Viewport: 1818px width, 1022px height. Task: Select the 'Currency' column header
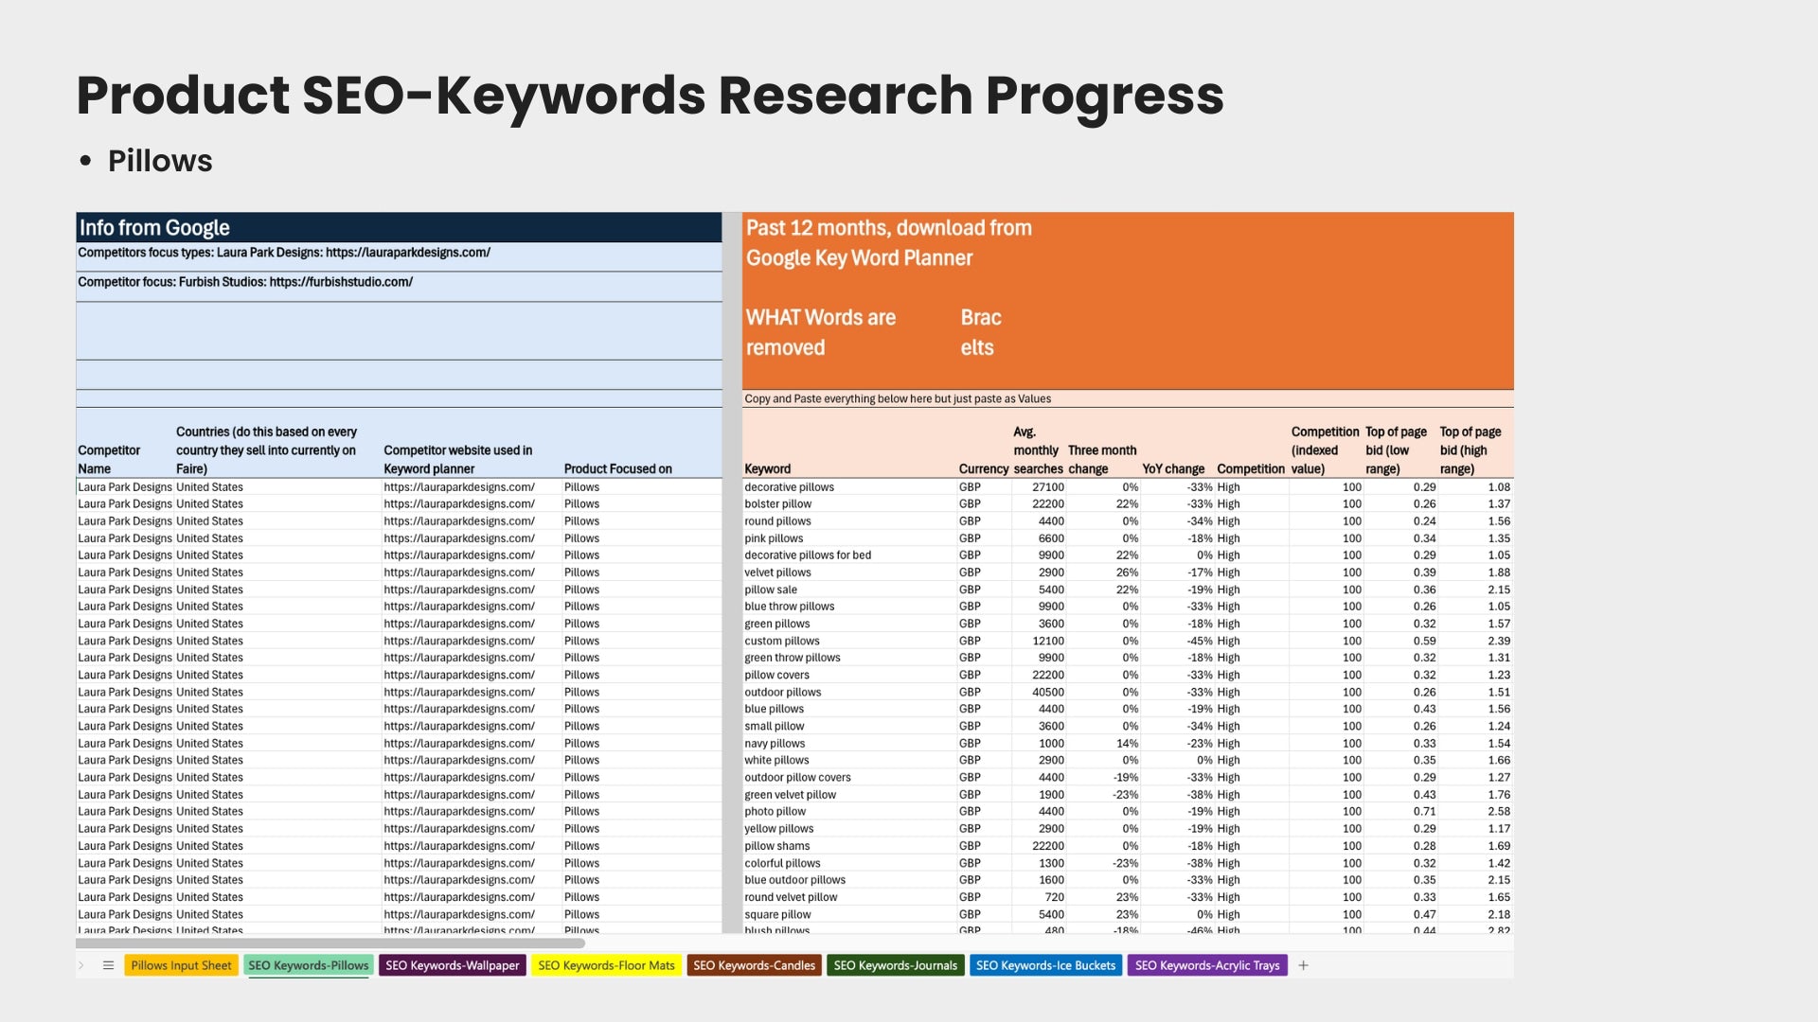tap(984, 468)
